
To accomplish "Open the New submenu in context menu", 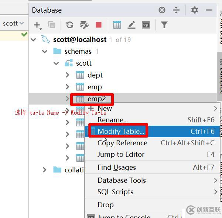I will click(x=152, y=109).
